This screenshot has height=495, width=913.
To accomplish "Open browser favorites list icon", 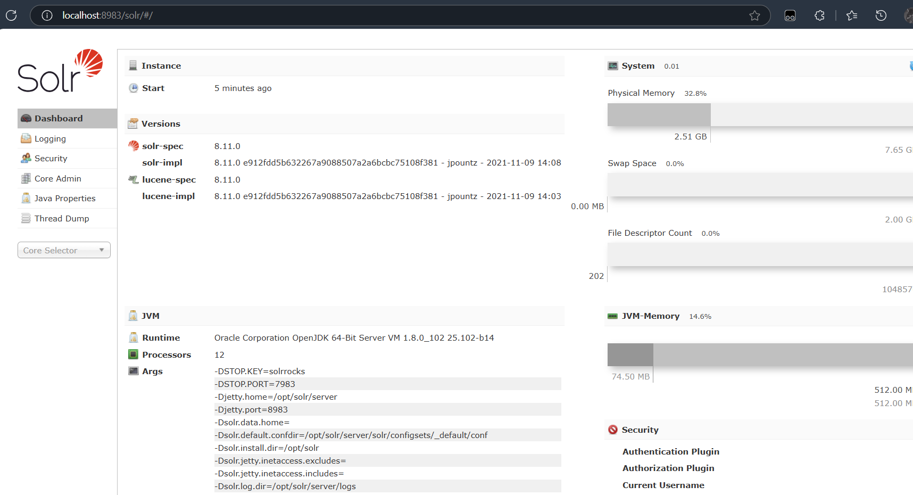I will [852, 15].
